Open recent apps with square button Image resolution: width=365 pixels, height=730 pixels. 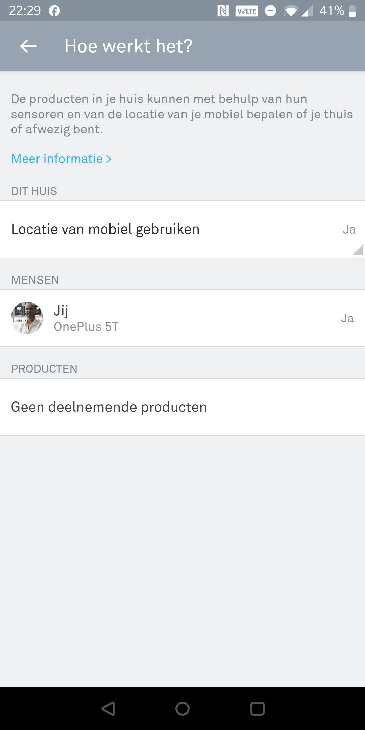[x=257, y=709]
